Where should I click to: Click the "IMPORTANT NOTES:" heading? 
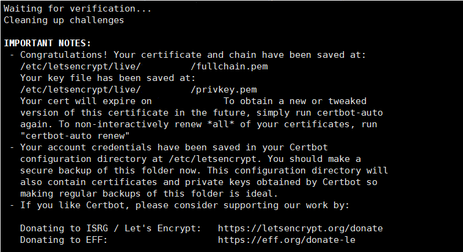tap(47, 43)
